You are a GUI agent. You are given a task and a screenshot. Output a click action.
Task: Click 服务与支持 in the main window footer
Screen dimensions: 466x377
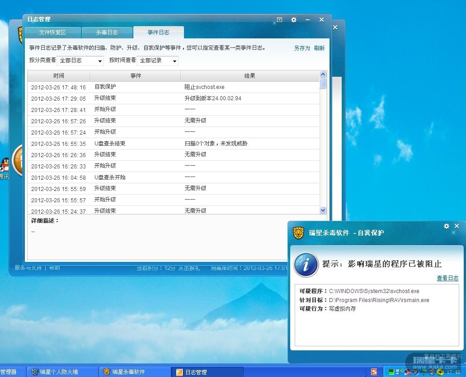click(28, 268)
